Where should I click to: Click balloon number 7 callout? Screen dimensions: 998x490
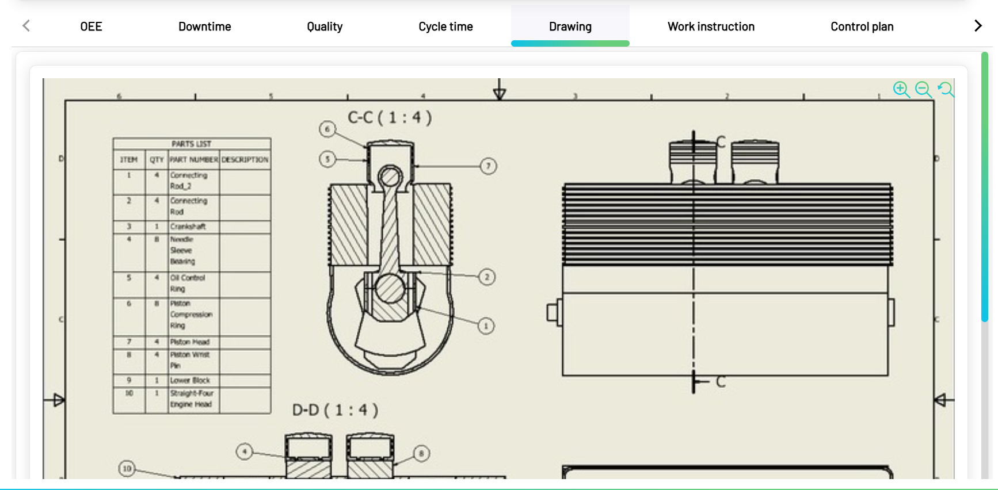click(x=488, y=166)
